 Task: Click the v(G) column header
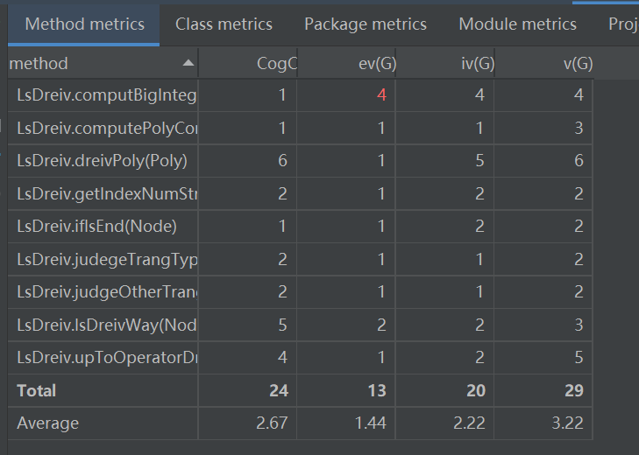[575, 64]
